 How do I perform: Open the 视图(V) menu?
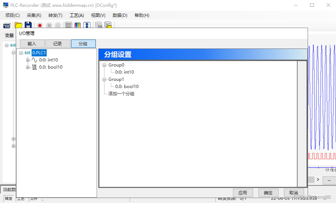pos(98,15)
